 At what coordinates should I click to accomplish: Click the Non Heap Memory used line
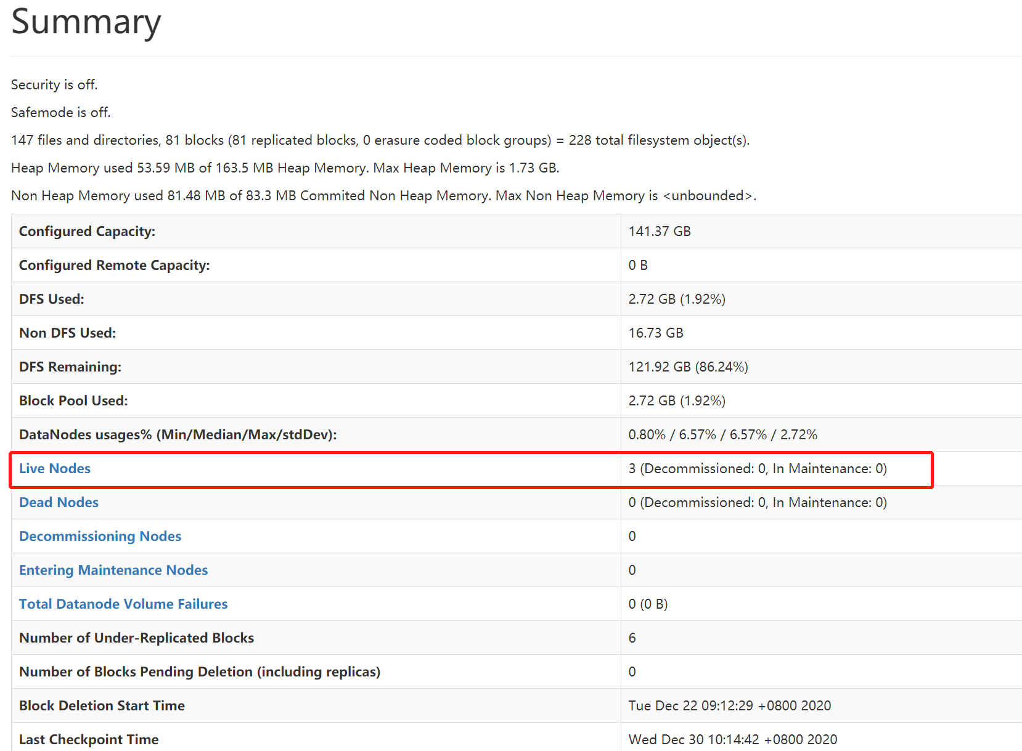coord(383,195)
